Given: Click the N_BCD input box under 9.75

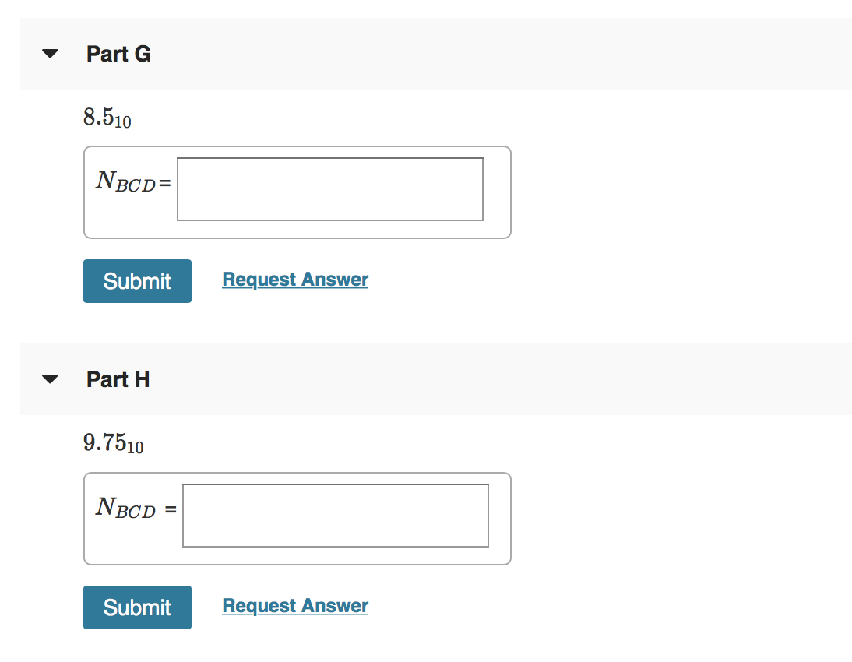Looking at the screenshot, I should [x=335, y=515].
